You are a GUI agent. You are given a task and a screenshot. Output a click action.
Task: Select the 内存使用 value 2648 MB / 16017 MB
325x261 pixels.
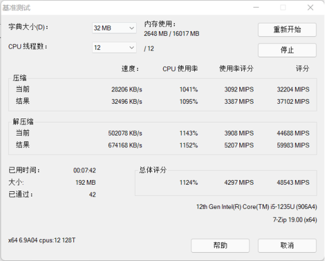point(171,33)
